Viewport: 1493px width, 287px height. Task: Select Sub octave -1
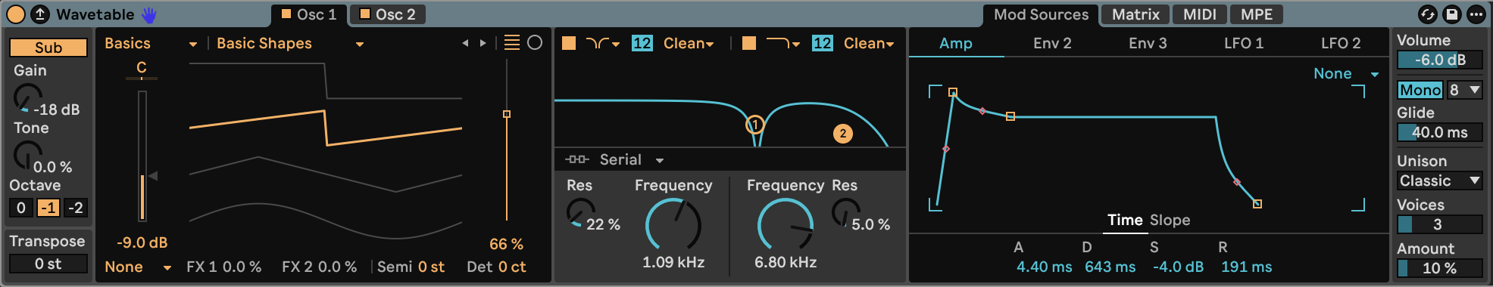click(48, 208)
